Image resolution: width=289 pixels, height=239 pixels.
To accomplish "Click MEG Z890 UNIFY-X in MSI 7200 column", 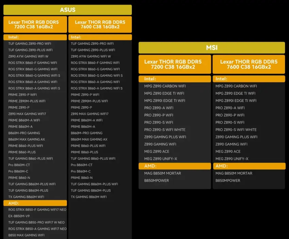I will (160, 159).
